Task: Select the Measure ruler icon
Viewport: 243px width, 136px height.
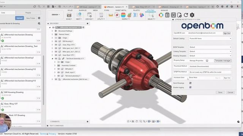Action: click(110, 15)
